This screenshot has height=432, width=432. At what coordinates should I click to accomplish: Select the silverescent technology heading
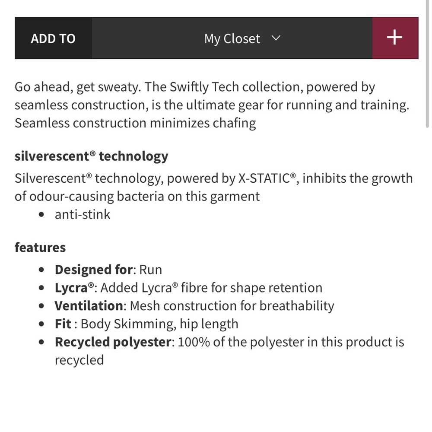click(x=91, y=156)
